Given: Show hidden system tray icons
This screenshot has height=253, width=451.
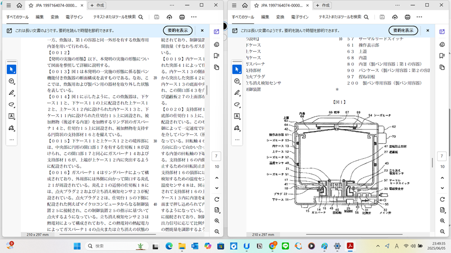Looking at the screenshot, I should click(378, 246).
